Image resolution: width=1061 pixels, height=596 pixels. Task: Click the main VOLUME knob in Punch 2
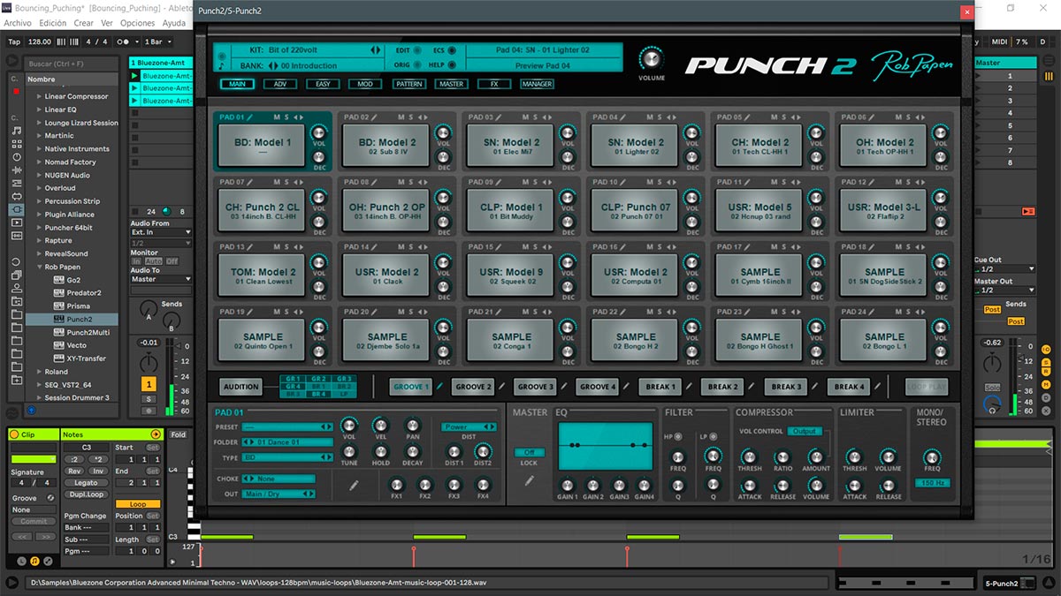click(652, 59)
